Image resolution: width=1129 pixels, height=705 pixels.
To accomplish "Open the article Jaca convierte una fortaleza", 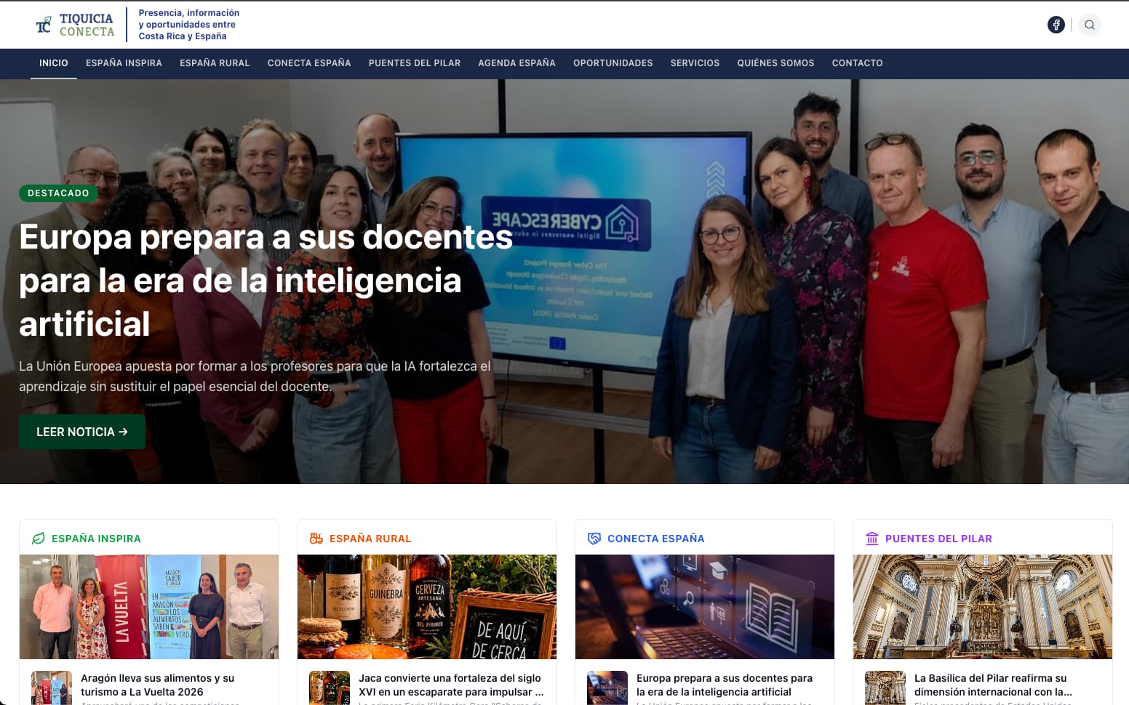I will pyautogui.click(x=451, y=685).
